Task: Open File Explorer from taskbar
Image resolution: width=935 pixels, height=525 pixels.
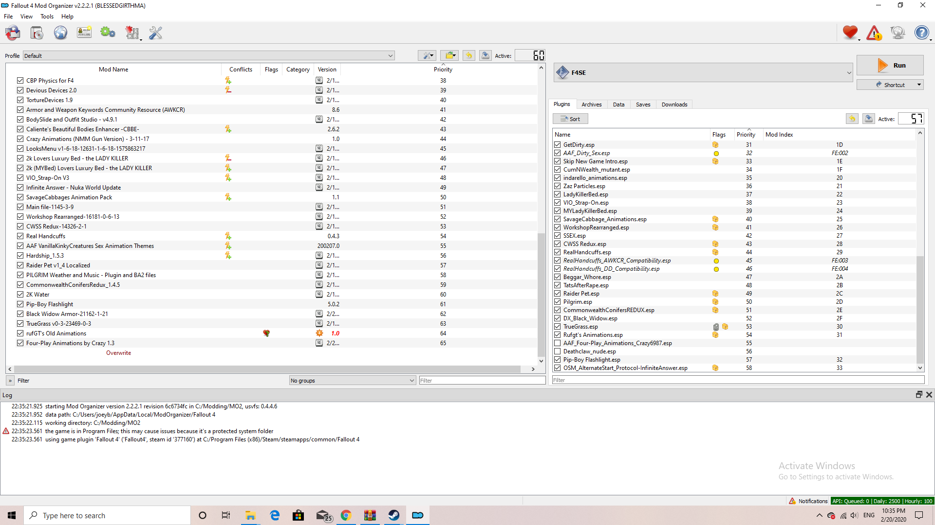Action: pyautogui.click(x=250, y=515)
